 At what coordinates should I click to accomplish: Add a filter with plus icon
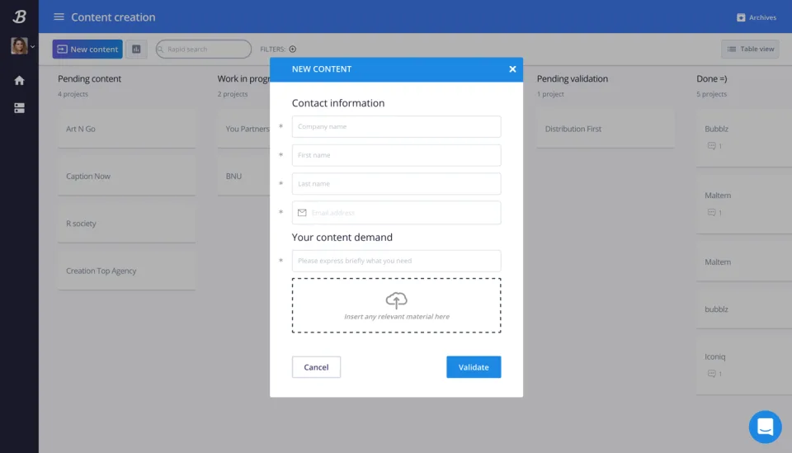click(292, 49)
